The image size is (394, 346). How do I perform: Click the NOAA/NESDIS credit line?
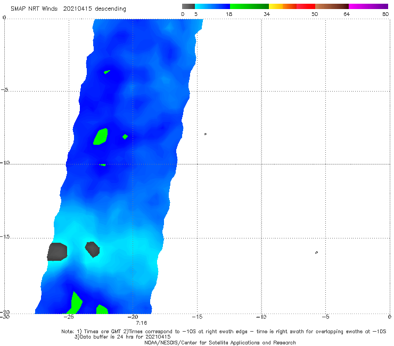point(220,342)
